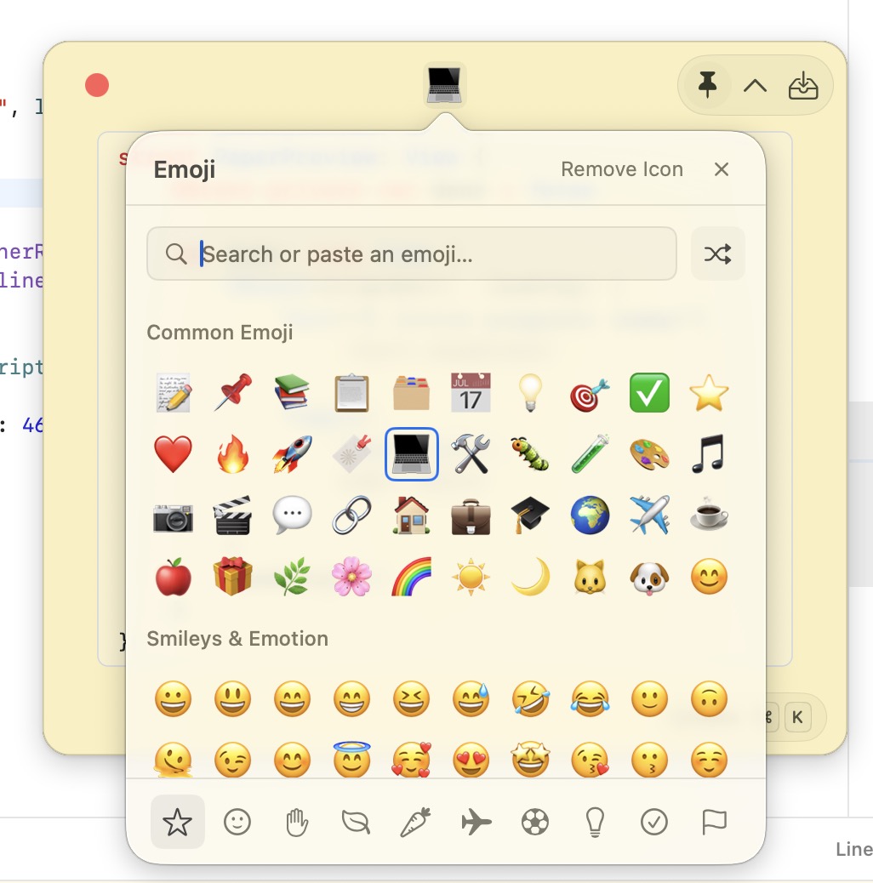Pick the rolling on floor laughing emoji

[x=531, y=699]
